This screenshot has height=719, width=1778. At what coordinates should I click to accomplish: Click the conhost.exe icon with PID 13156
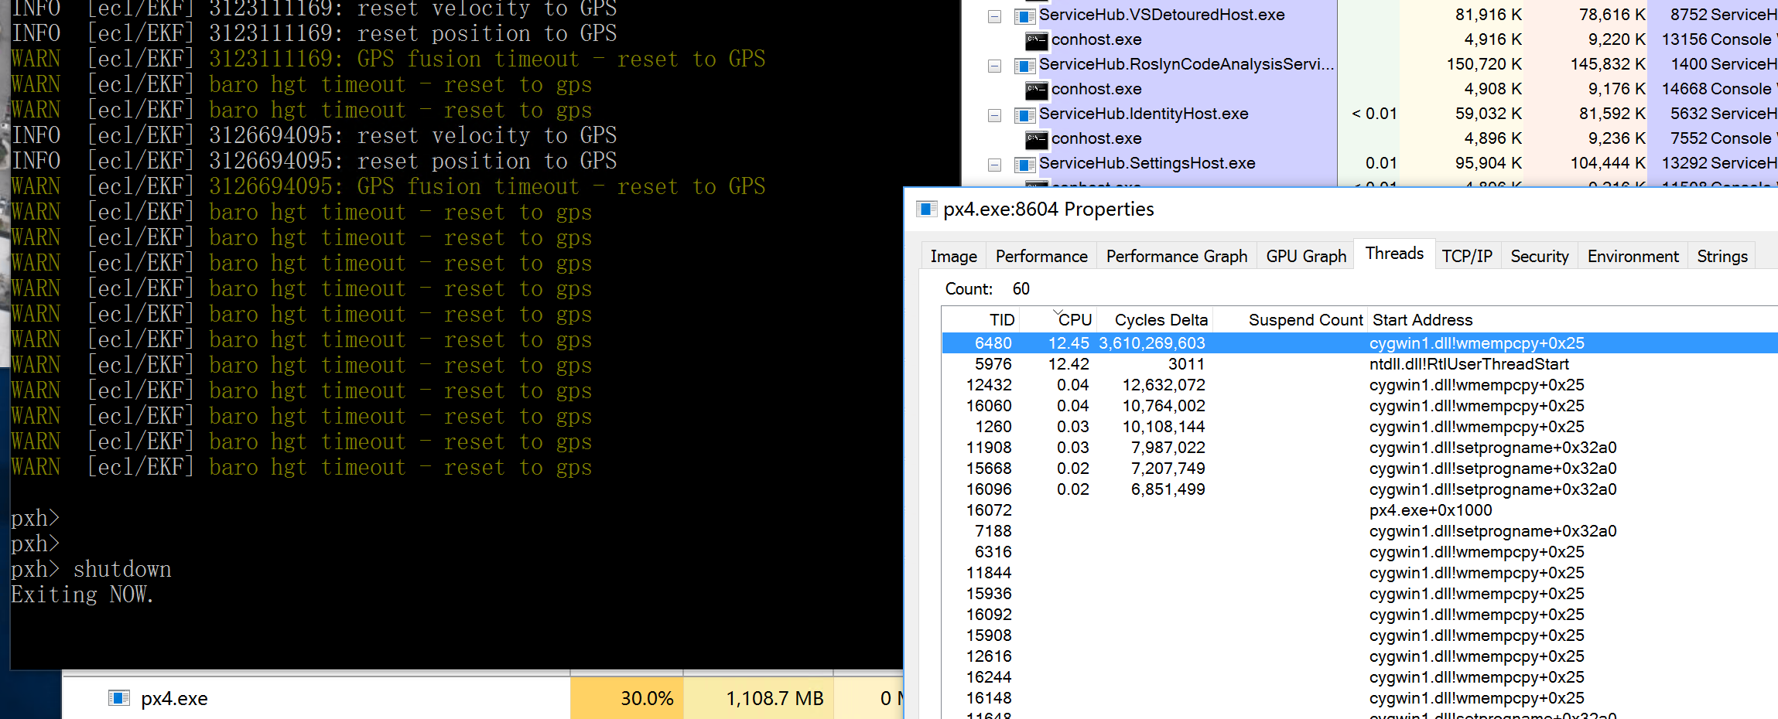point(1037,40)
